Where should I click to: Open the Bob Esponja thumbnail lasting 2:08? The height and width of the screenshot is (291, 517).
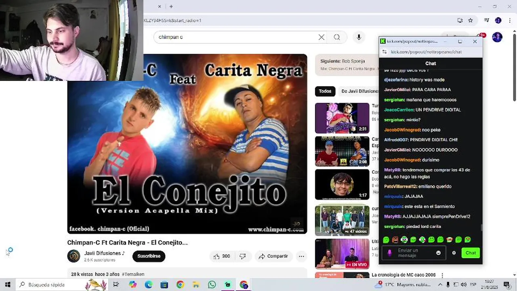342,151
